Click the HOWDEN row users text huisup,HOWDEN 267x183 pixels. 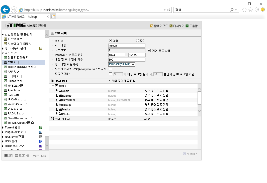[x=119, y=100]
